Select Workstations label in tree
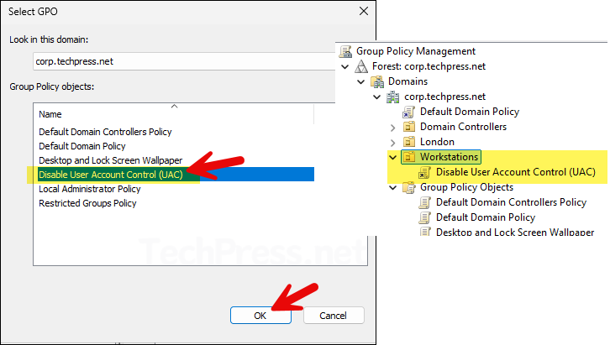The width and height of the screenshot is (610, 345). 449,157
